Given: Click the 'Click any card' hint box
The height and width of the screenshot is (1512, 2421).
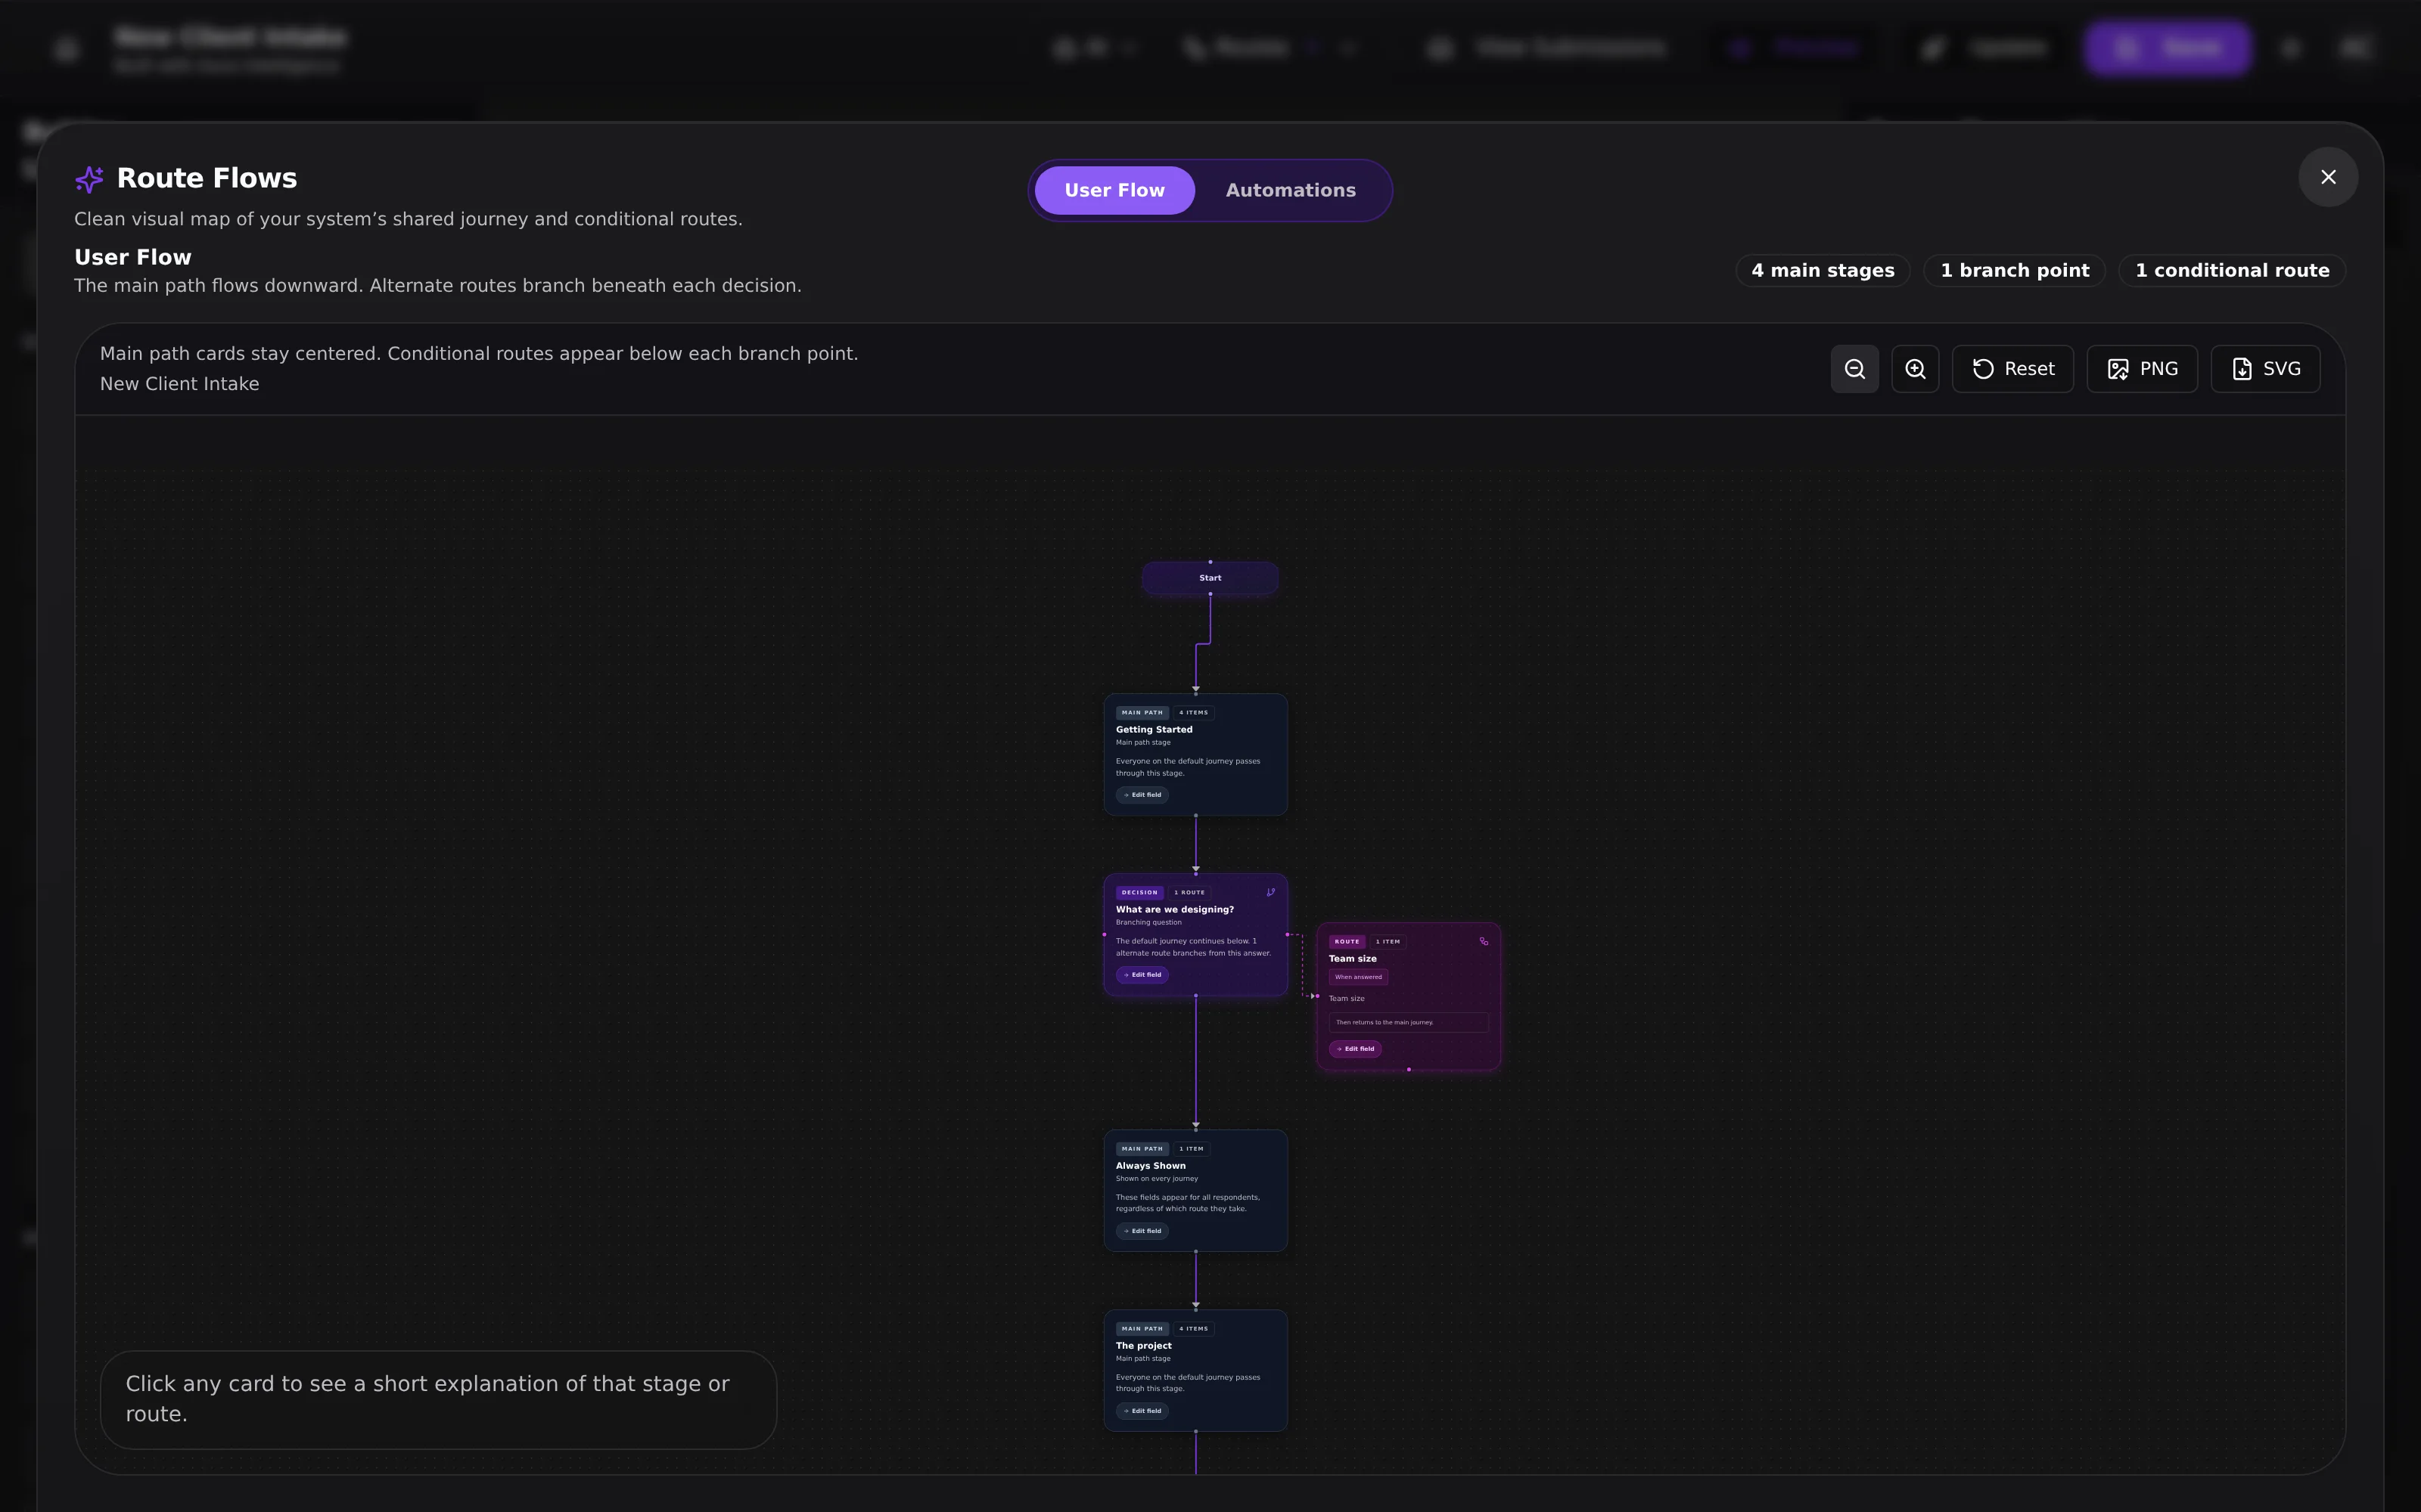Looking at the screenshot, I should (x=438, y=1399).
